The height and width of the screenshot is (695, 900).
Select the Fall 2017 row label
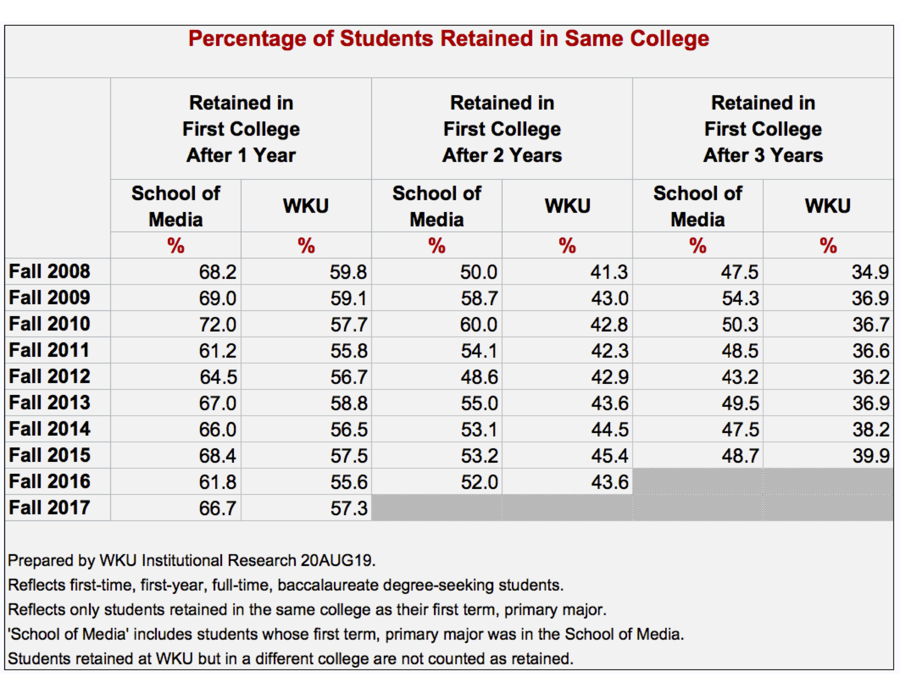pyautogui.click(x=49, y=508)
